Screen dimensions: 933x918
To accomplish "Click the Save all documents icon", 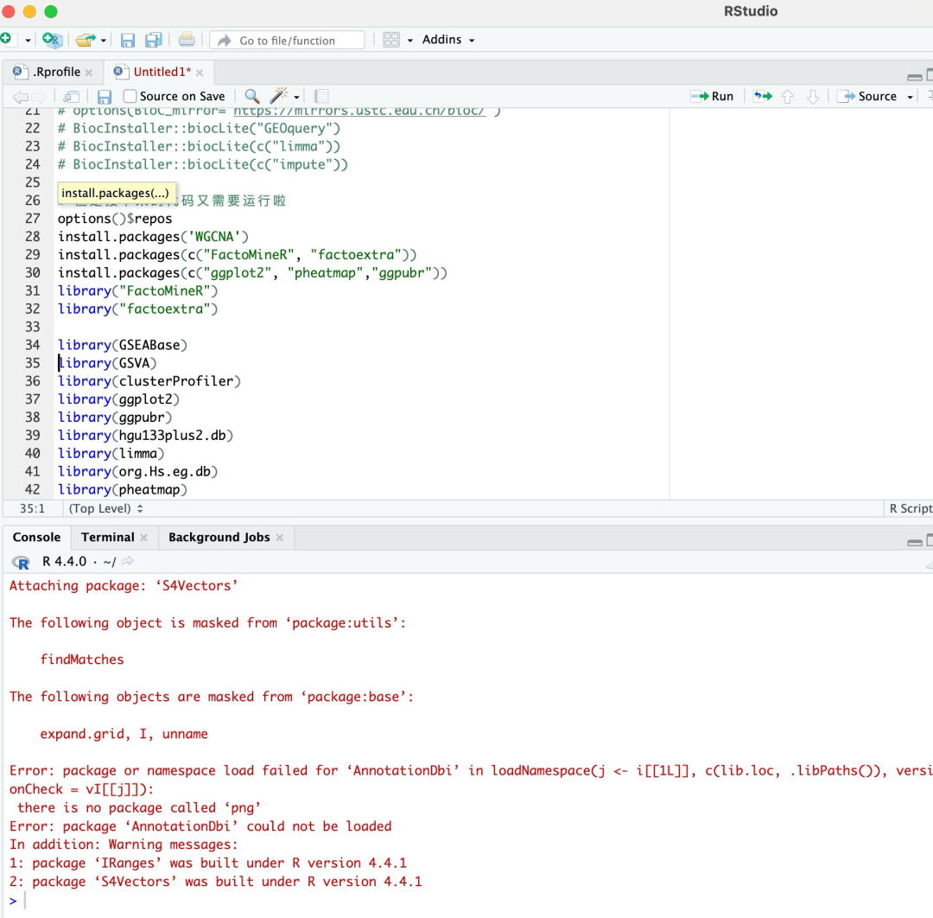I will coord(154,40).
